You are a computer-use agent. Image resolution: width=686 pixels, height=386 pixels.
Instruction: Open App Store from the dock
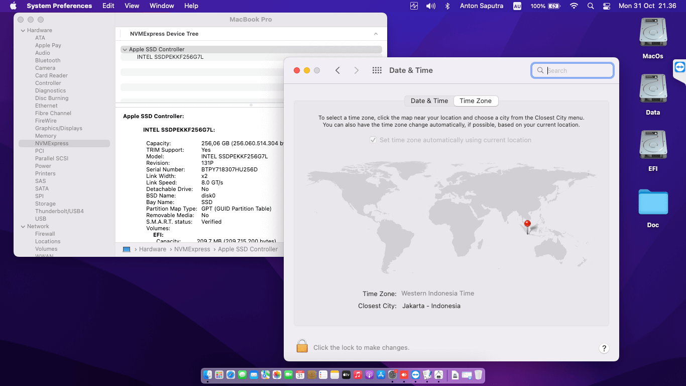(x=381, y=374)
